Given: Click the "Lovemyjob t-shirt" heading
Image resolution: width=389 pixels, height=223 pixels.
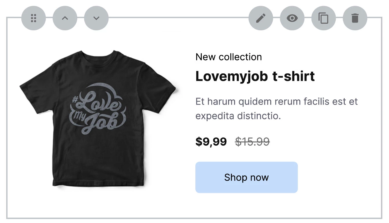Looking at the screenshot, I should pos(255,76).
